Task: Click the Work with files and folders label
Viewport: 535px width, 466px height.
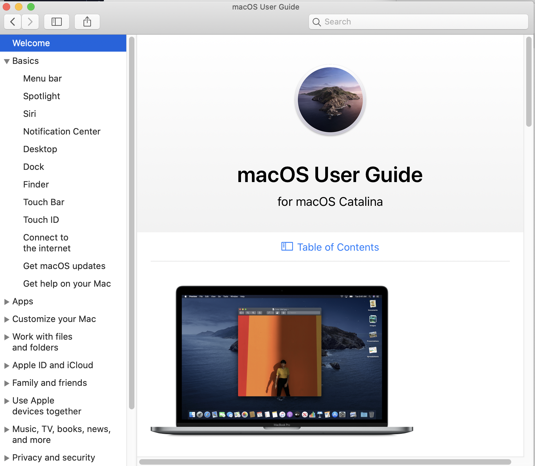Action: click(42, 342)
